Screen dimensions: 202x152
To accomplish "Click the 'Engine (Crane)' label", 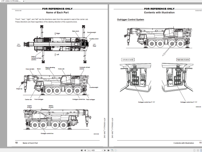I will pos(30,107).
